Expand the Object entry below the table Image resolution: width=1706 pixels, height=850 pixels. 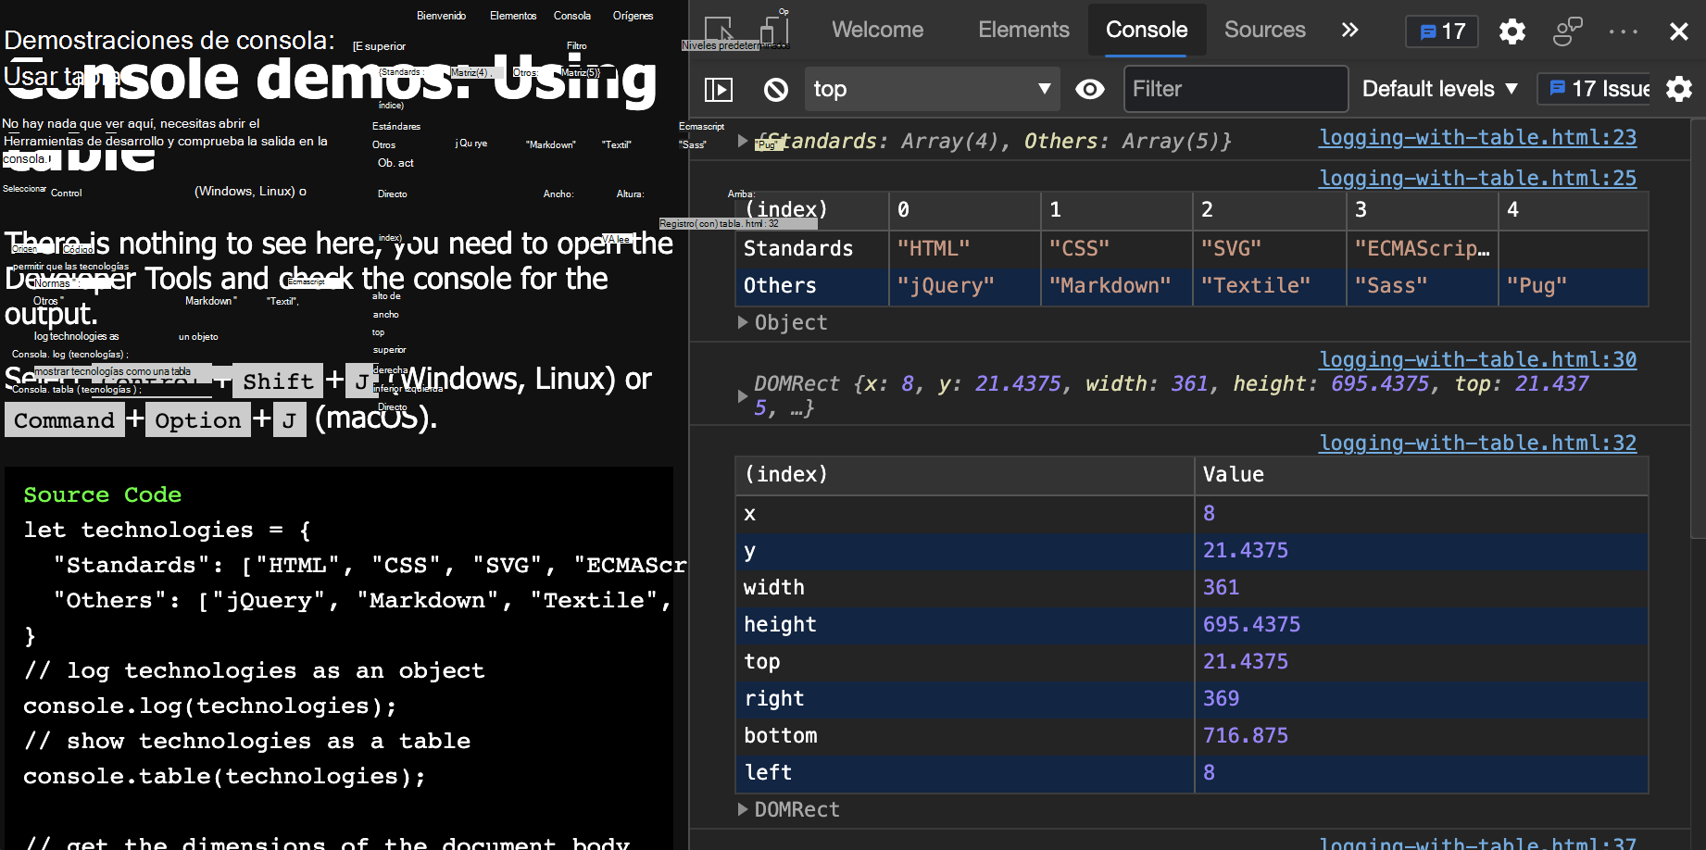click(743, 322)
